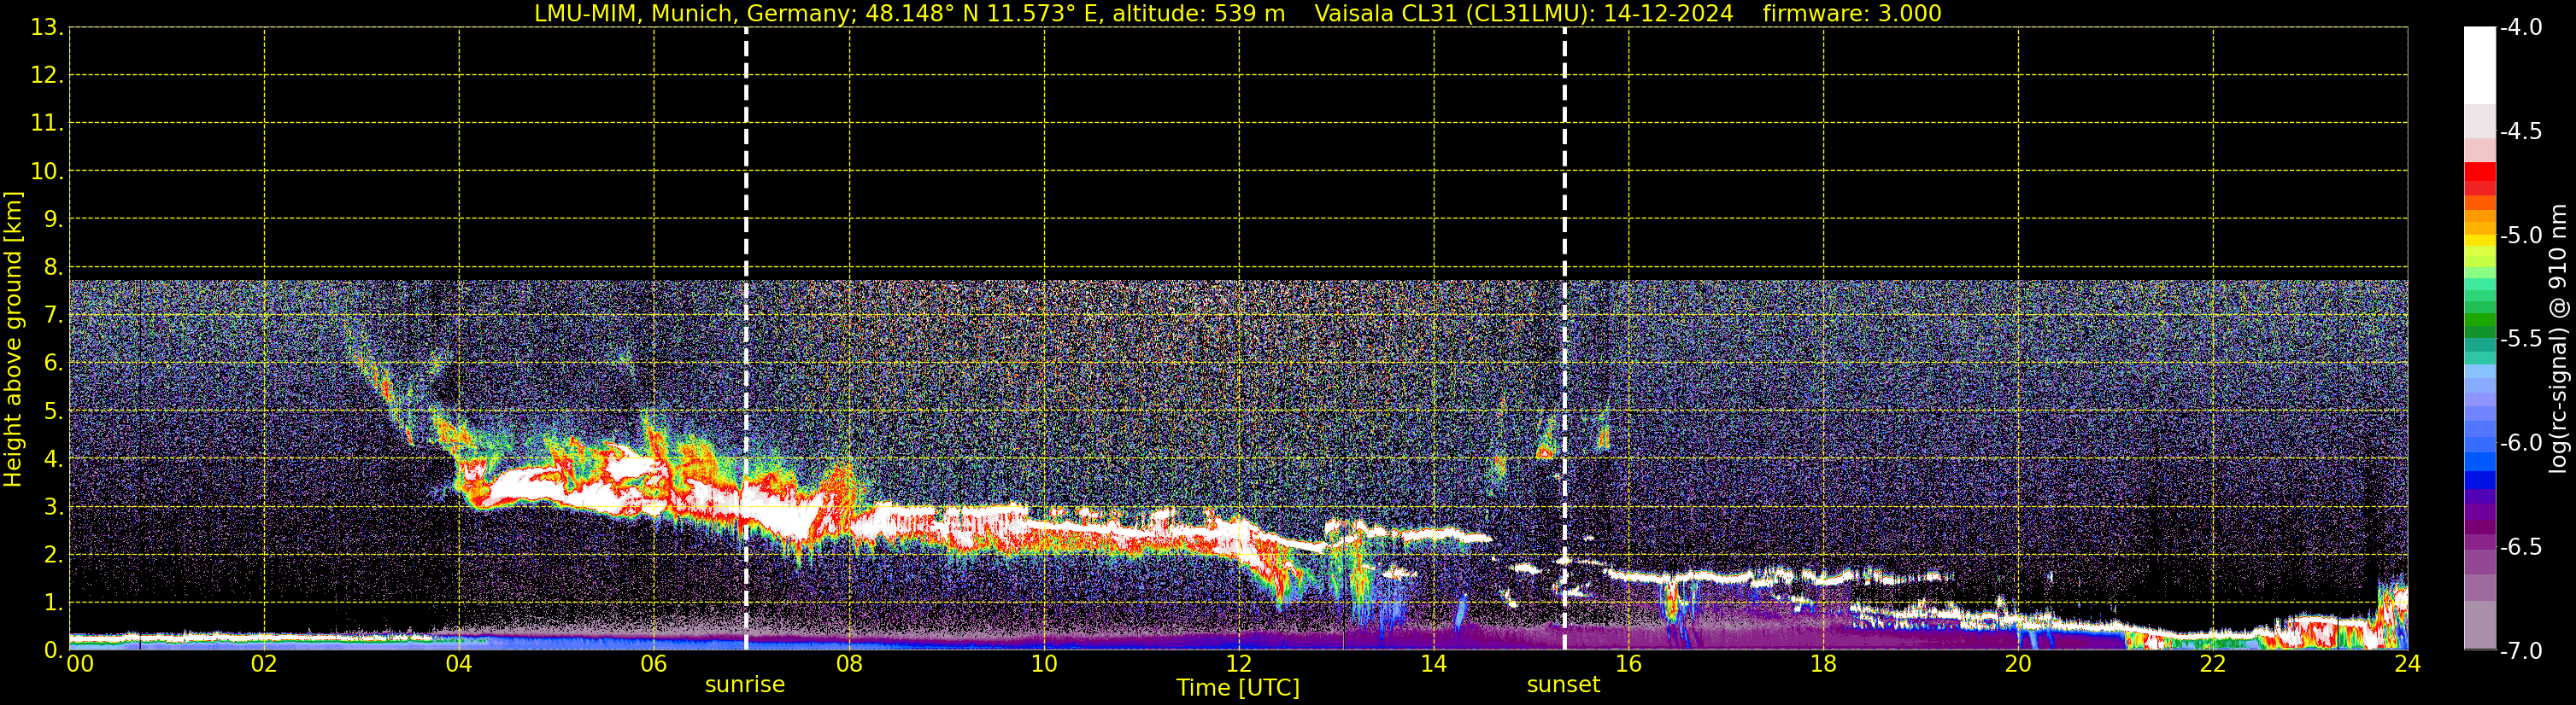Click the '12.' tick on the height axis
This screenshot has width=2576, height=705.
click(47, 76)
